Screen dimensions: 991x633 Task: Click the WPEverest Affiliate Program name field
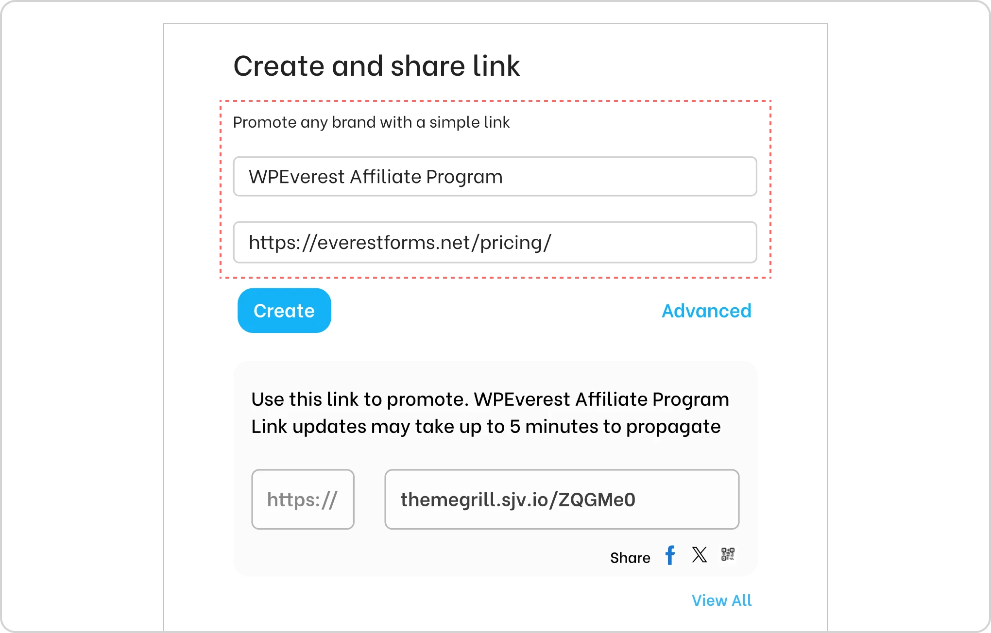(495, 176)
